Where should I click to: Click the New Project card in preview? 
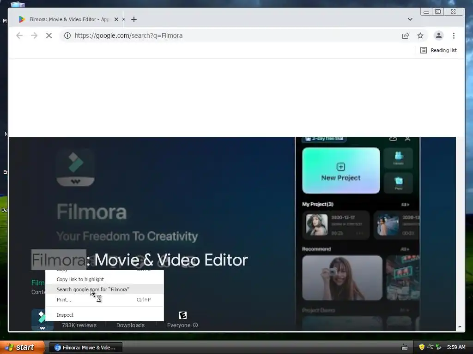point(341,171)
